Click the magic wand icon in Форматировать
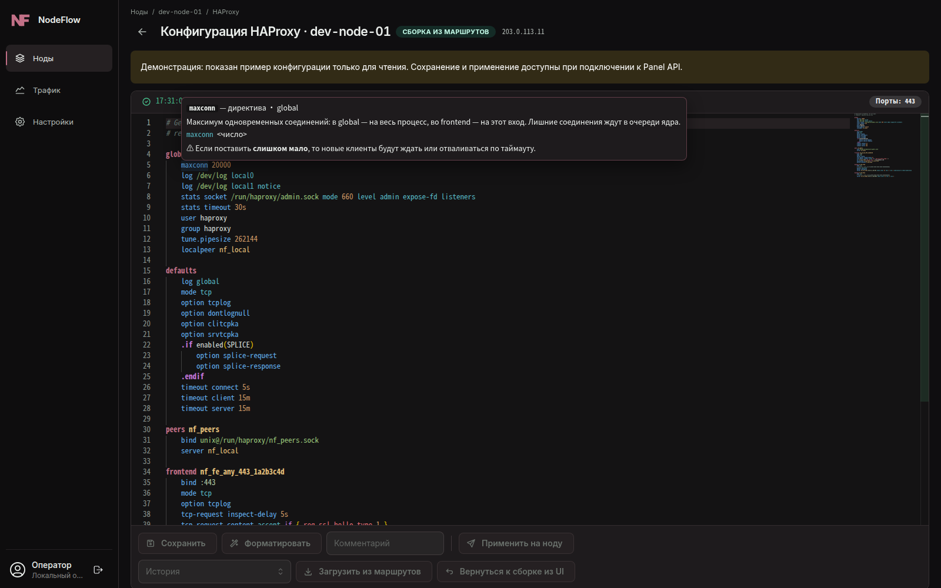941x588 pixels. pos(234,543)
